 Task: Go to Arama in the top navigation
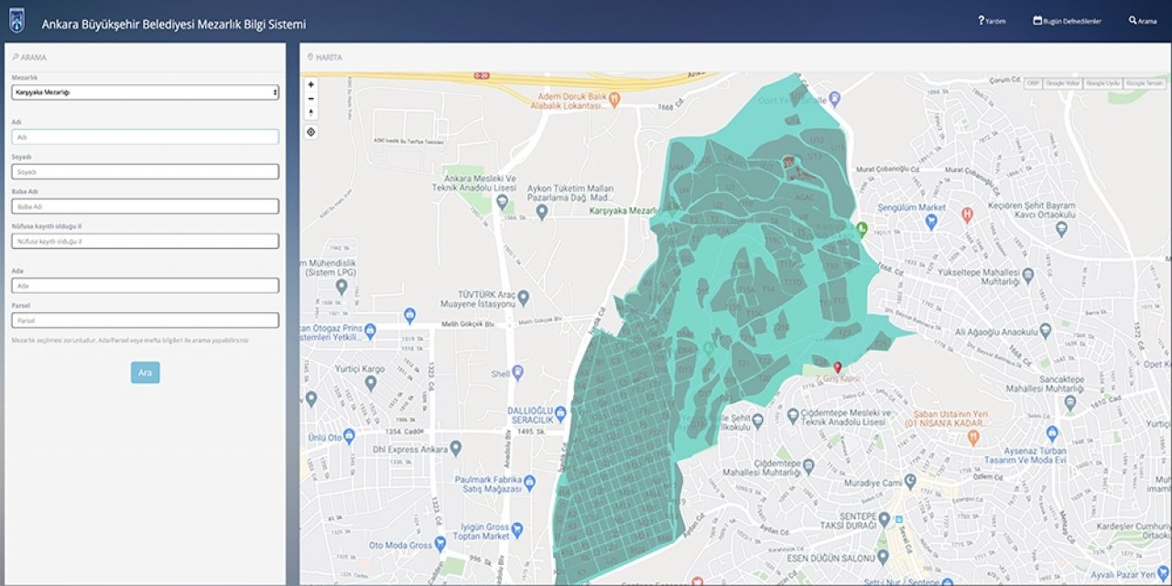(x=1143, y=20)
